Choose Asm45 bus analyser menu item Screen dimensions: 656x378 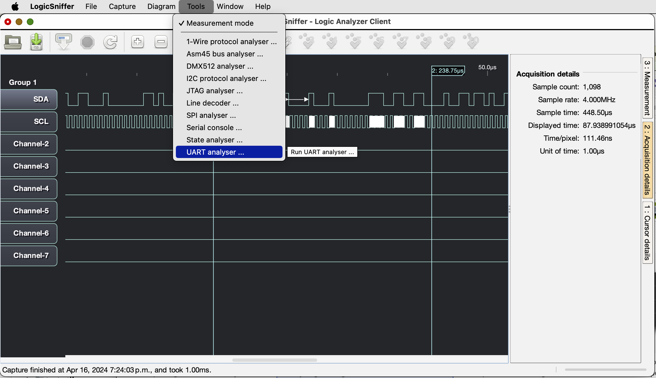pyautogui.click(x=229, y=54)
